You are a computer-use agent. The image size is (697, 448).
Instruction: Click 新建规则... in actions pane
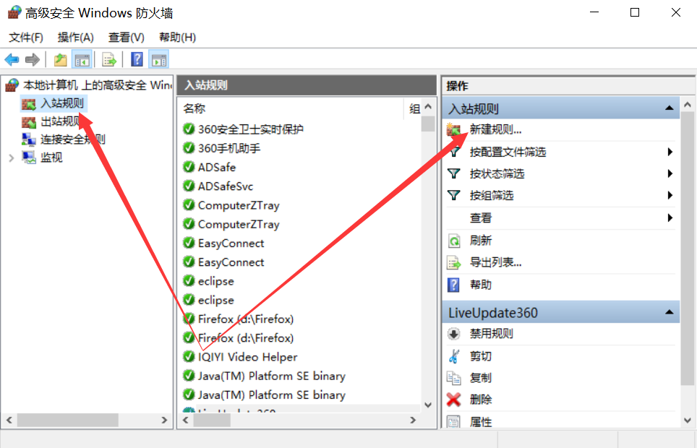(495, 130)
